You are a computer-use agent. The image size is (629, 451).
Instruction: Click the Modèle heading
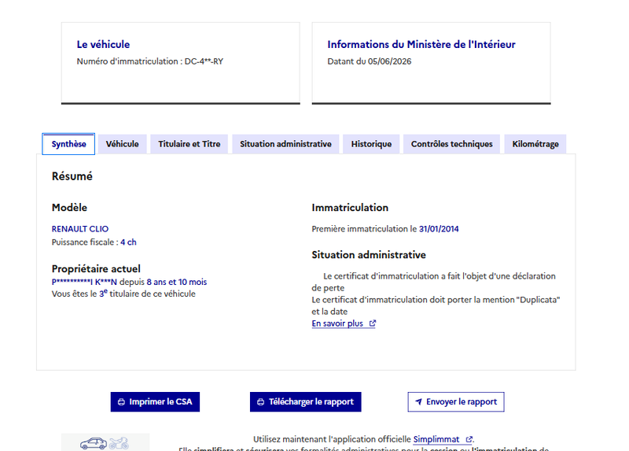[x=69, y=208]
